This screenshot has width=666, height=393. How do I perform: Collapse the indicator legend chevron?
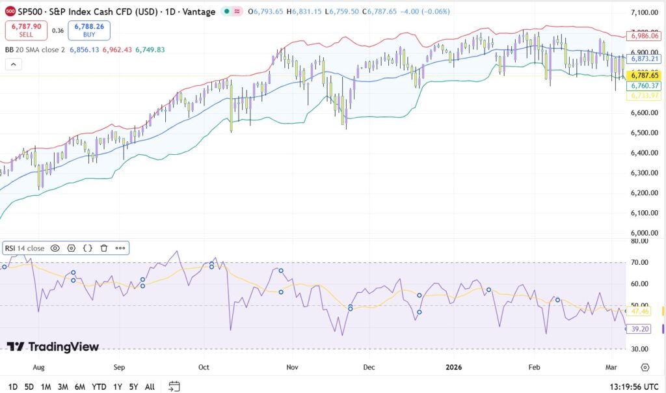13,64
